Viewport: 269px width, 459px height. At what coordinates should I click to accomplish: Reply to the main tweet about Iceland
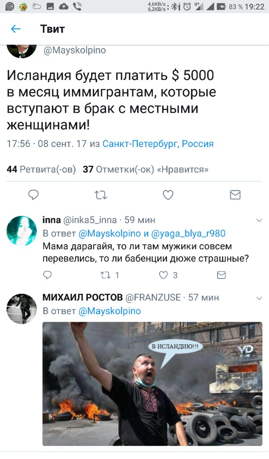coord(34,195)
